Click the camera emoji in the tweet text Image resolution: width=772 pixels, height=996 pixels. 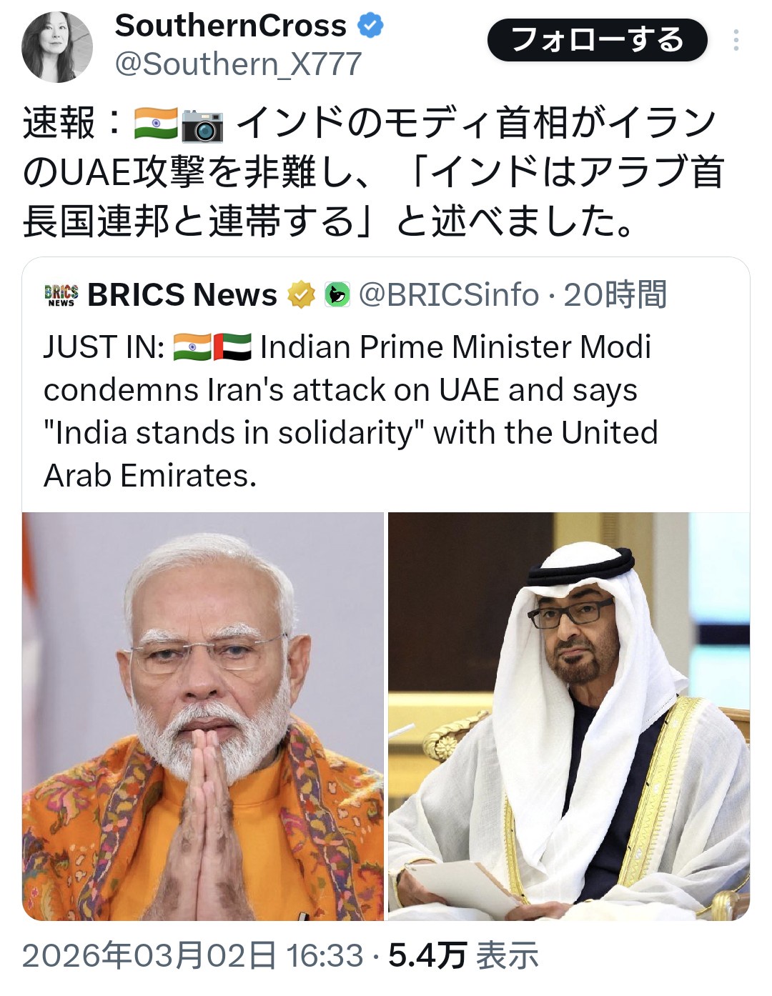(202, 124)
